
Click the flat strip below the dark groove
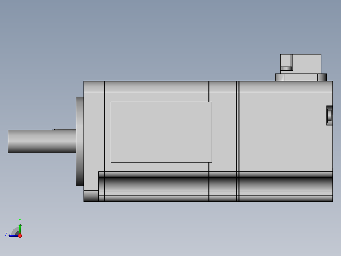pyautogui.click(x=215, y=194)
